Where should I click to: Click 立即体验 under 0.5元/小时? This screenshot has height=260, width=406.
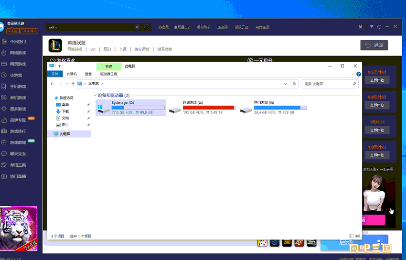tap(377, 80)
